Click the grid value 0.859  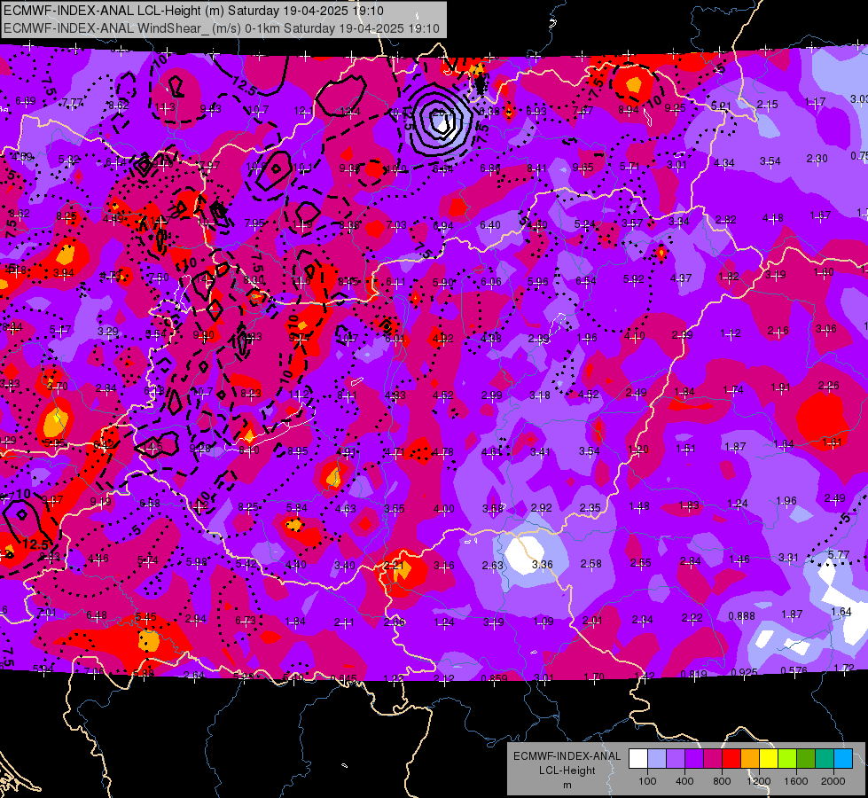(x=495, y=678)
